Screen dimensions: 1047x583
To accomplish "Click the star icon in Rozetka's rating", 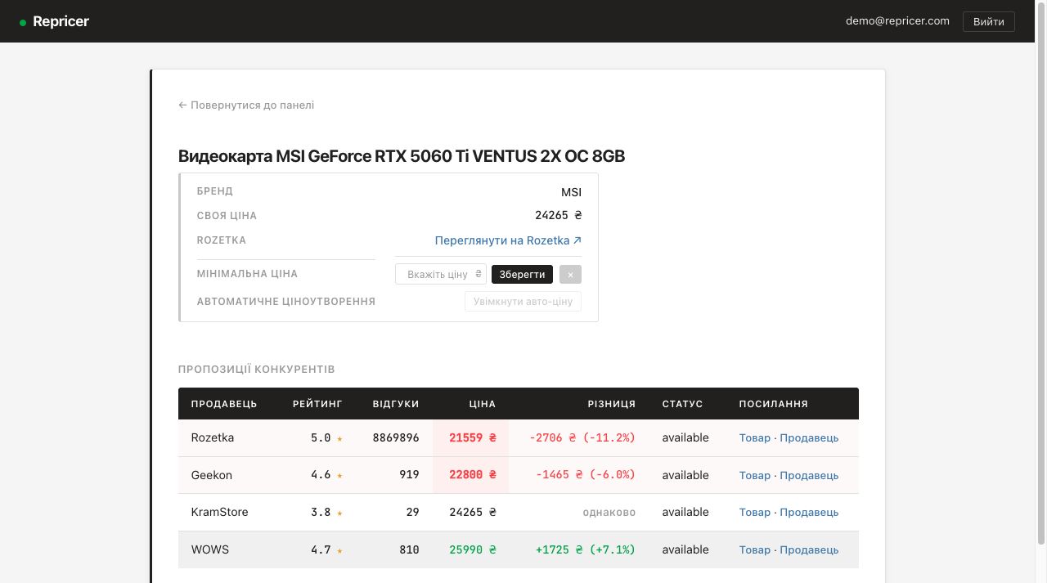I will (x=339, y=439).
